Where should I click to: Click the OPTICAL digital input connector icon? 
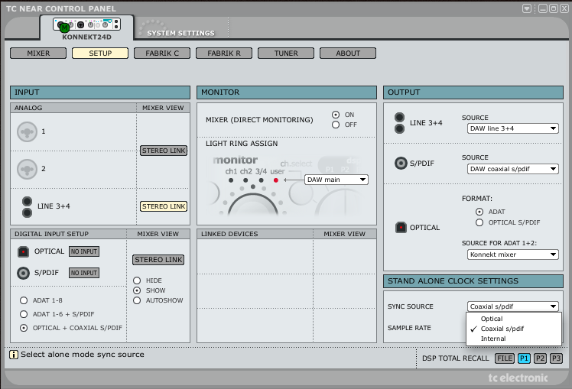[23, 251]
